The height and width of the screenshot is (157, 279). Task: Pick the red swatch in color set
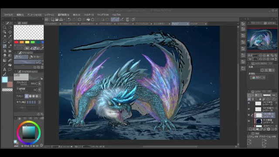click(x=17, y=42)
